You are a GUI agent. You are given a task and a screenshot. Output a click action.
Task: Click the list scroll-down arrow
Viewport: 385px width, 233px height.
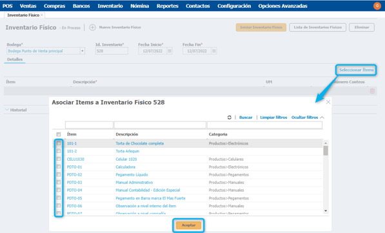pos(326,210)
